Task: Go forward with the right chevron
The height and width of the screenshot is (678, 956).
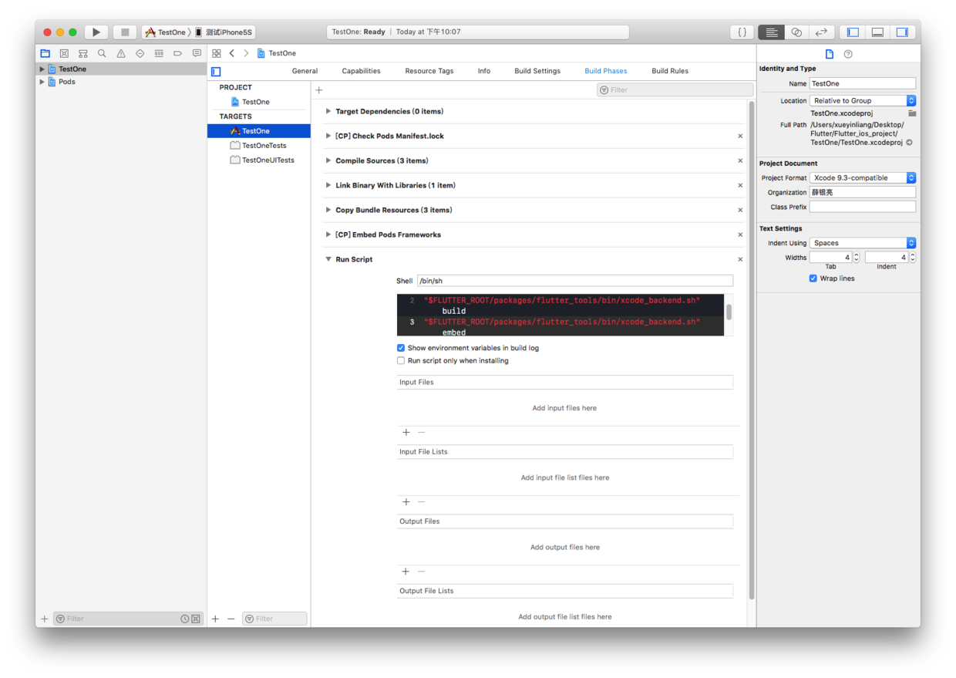Action: 246,53
